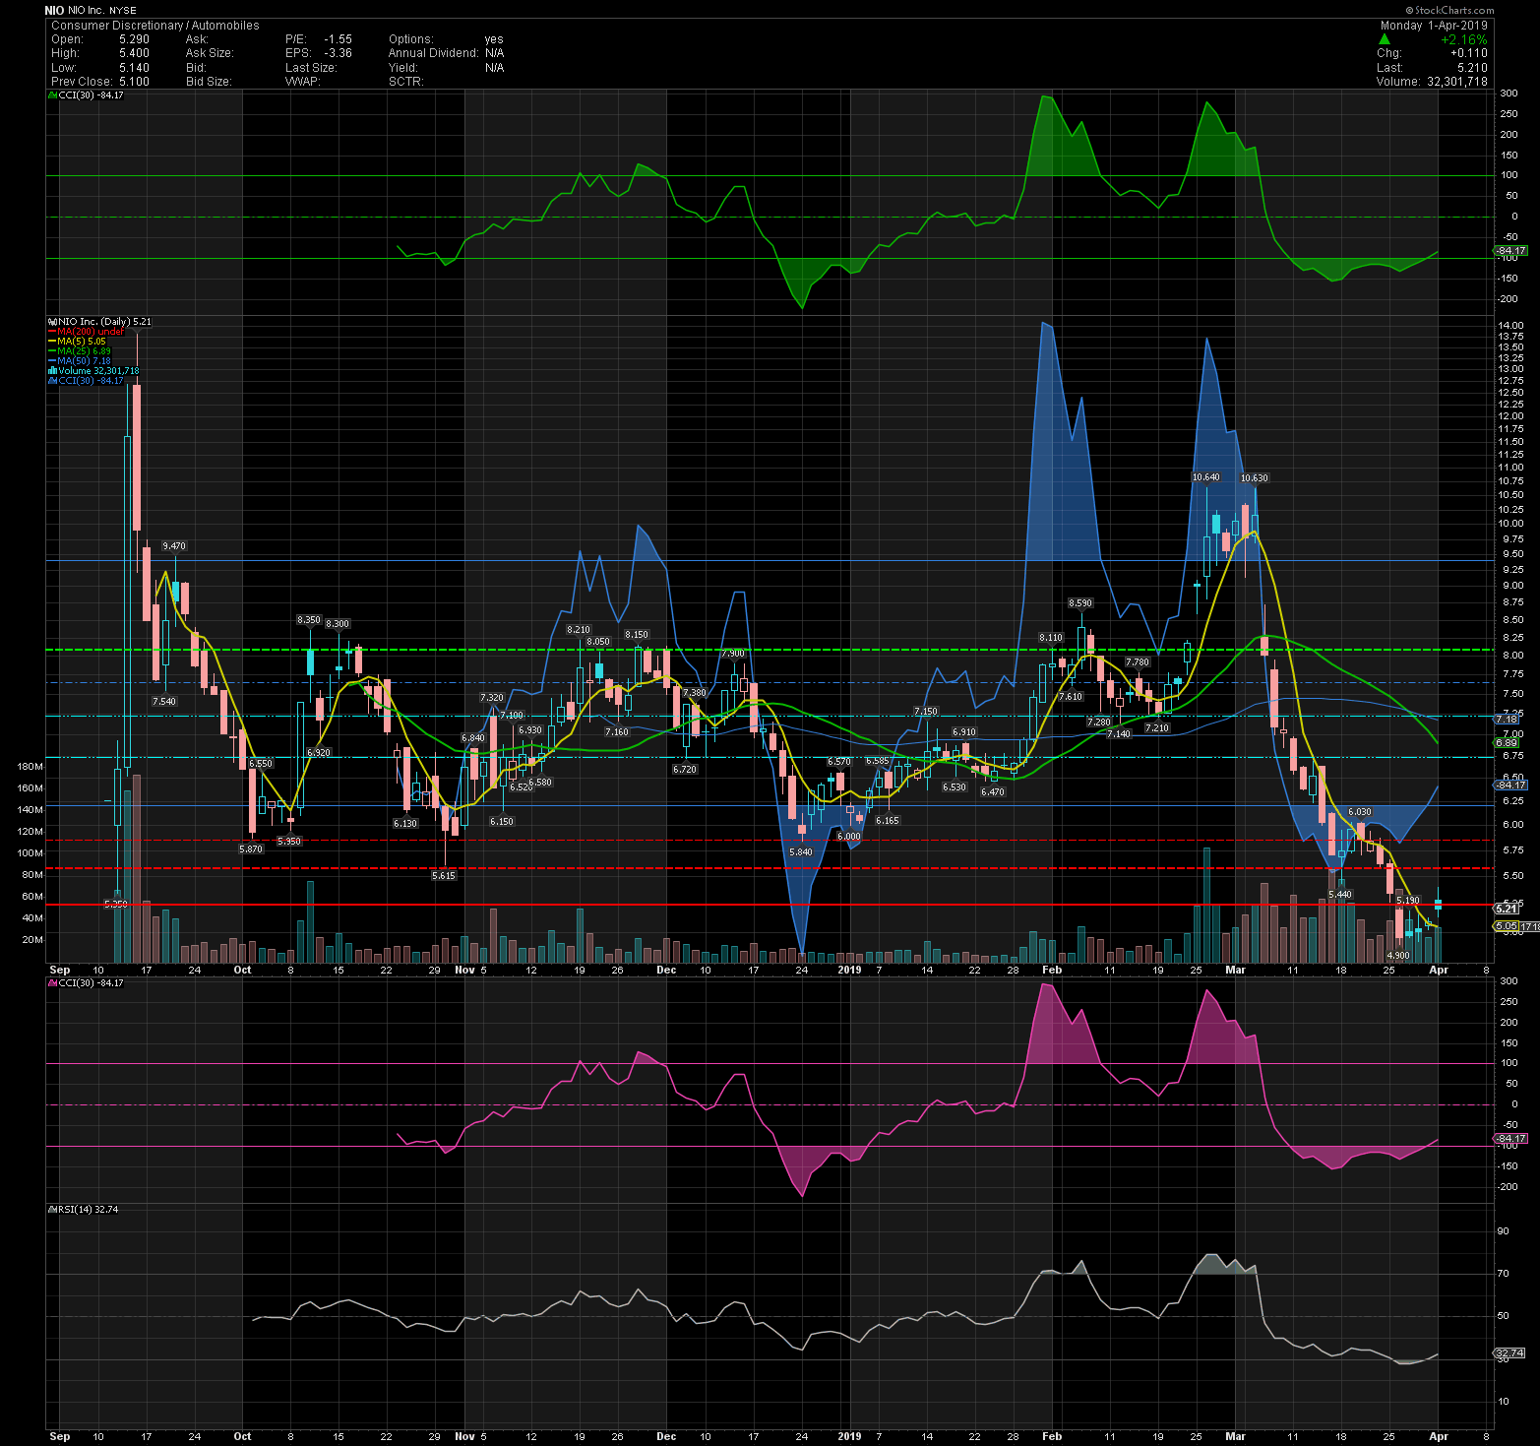
Task: Click the High value 5.400
Action: click(x=134, y=53)
